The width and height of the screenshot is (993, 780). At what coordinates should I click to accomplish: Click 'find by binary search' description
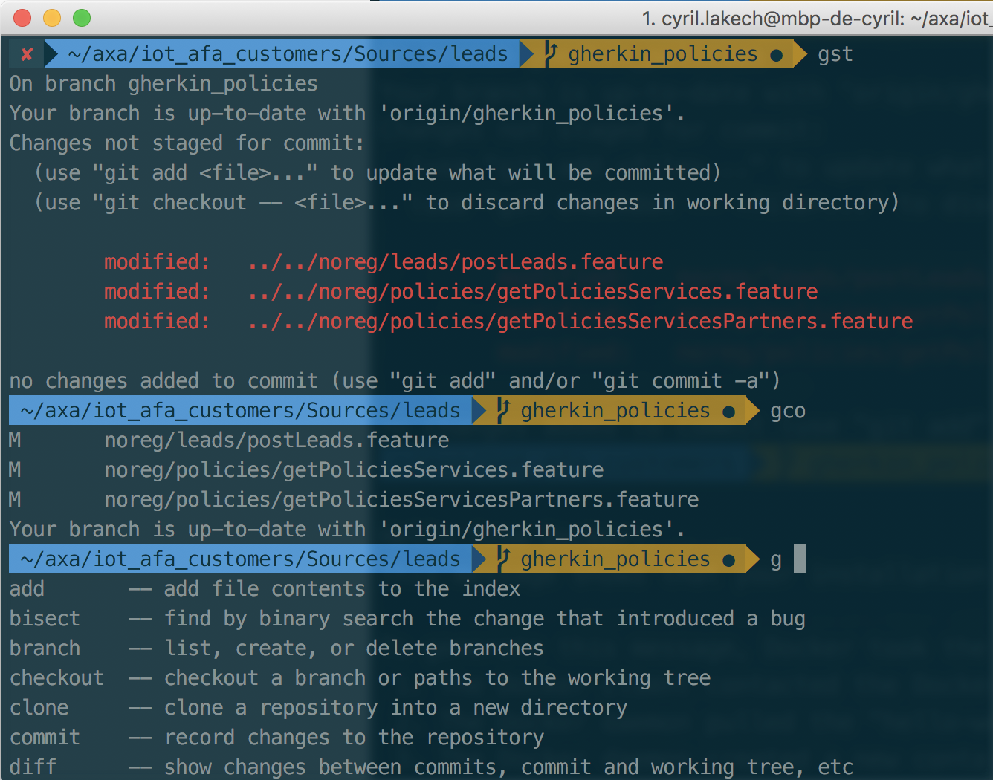click(x=485, y=619)
